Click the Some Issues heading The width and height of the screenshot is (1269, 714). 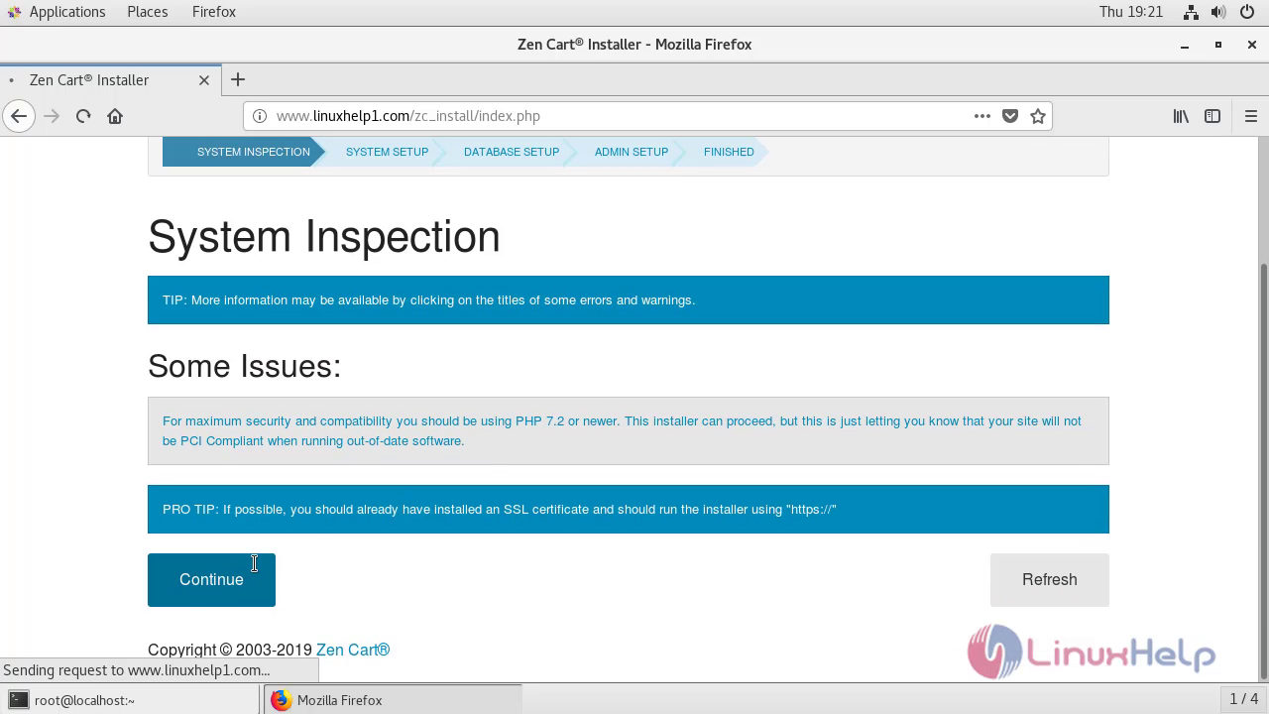pyautogui.click(x=244, y=367)
